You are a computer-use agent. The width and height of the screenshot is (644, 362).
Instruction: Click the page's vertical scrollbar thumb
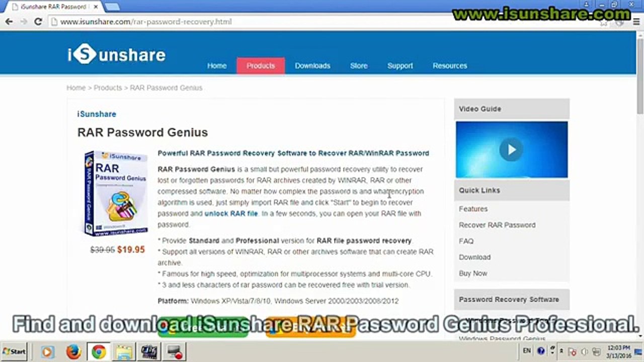(x=640, y=75)
